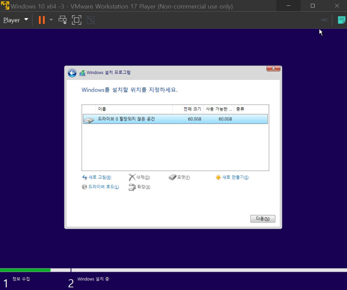The width and height of the screenshot is (347, 290).
Task: Close the Windows Setup dialog
Action: point(273,68)
